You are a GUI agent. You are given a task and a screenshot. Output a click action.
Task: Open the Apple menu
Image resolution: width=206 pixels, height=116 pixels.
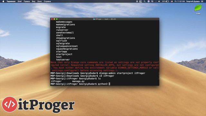(3, 1)
